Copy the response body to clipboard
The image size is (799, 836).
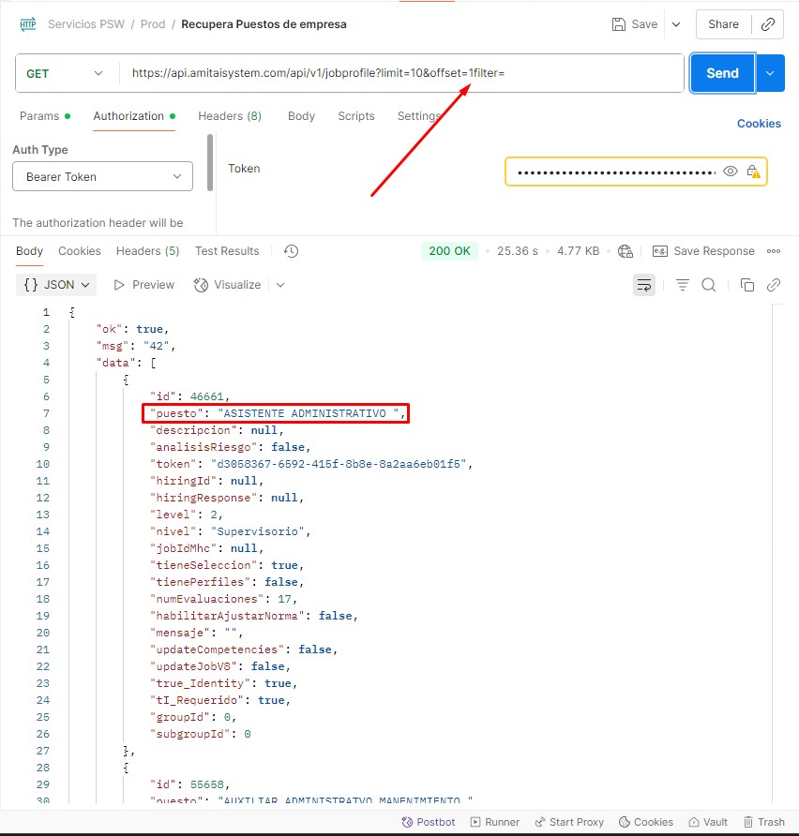[747, 285]
